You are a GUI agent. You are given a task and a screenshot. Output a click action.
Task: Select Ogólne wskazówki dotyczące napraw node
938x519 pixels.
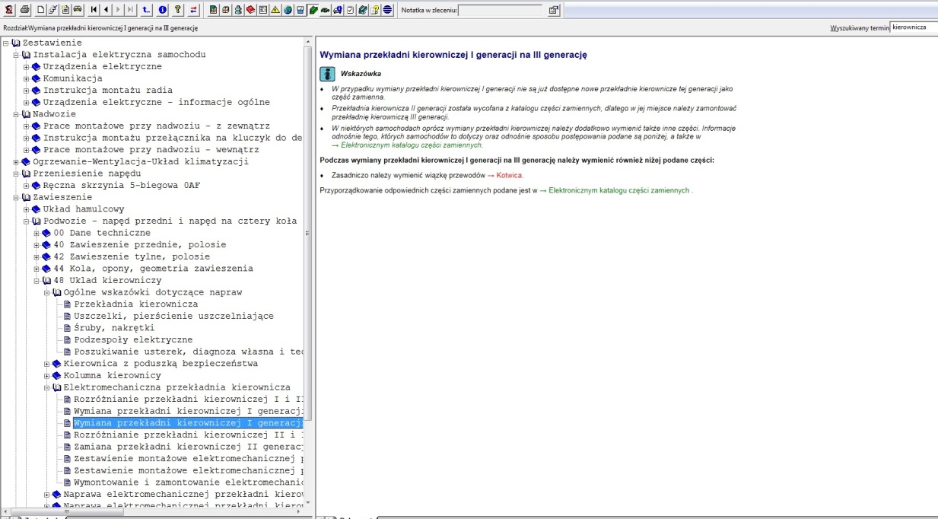tap(153, 292)
